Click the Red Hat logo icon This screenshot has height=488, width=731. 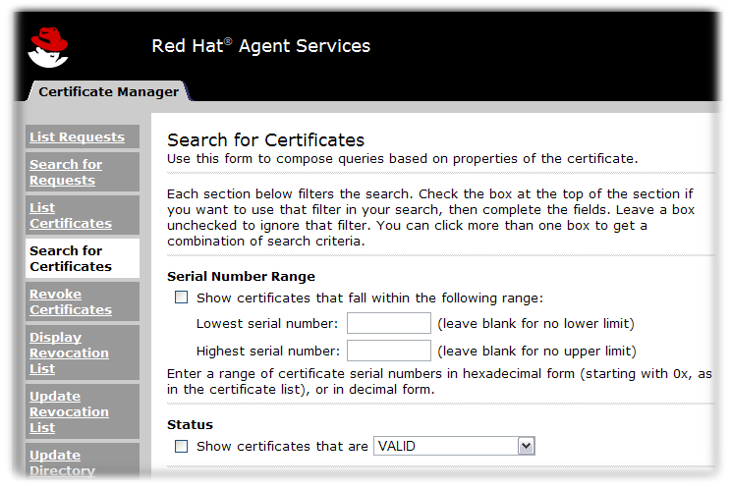pyautogui.click(x=48, y=46)
